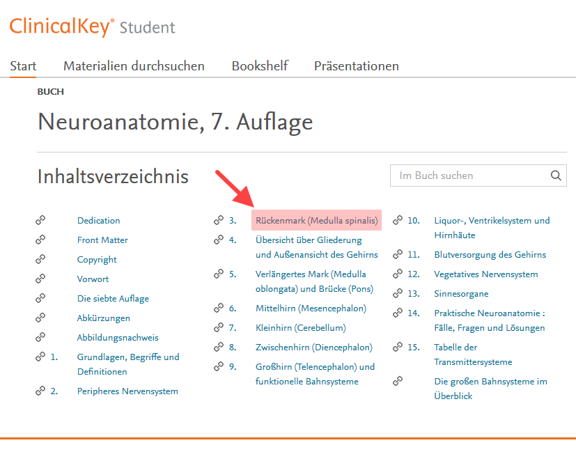Open the Präsentationen tab
The image size is (576, 452).
tap(356, 66)
